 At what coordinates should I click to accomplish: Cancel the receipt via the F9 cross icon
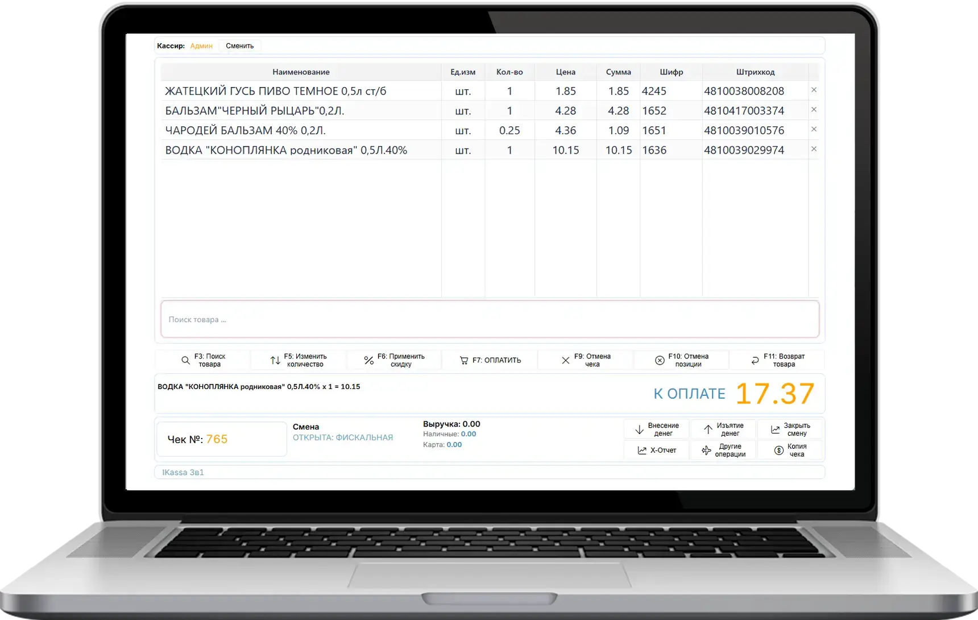point(565,360)
